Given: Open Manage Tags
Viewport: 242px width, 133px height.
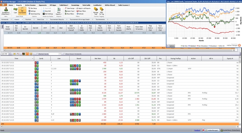Looking at the screenshot, I should (x=96, y=11).
